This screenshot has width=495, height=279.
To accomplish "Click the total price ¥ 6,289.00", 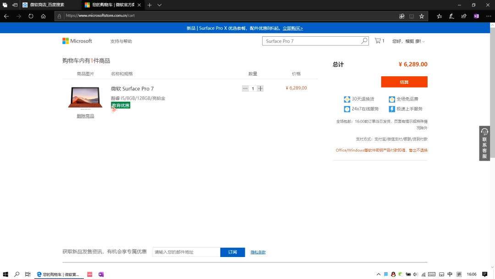I will [413, 64].
